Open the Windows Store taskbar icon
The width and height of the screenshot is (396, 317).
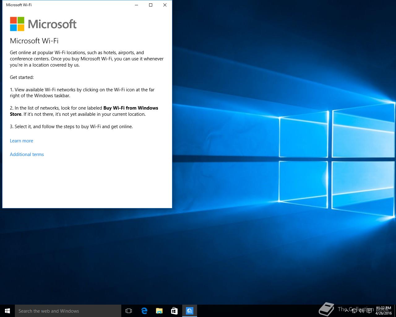pos(174,311)
